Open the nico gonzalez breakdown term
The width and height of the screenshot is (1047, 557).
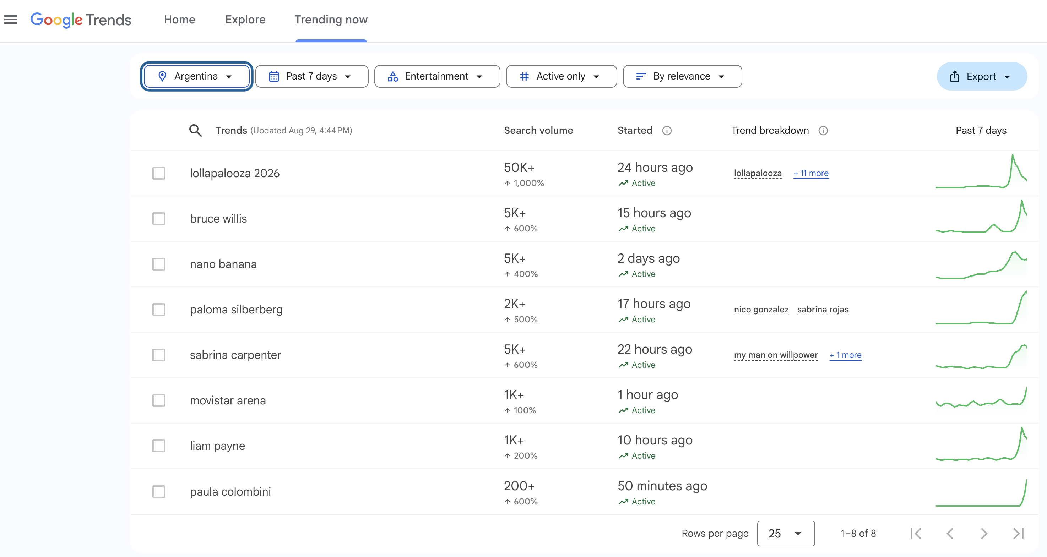(x=761, y=310)
